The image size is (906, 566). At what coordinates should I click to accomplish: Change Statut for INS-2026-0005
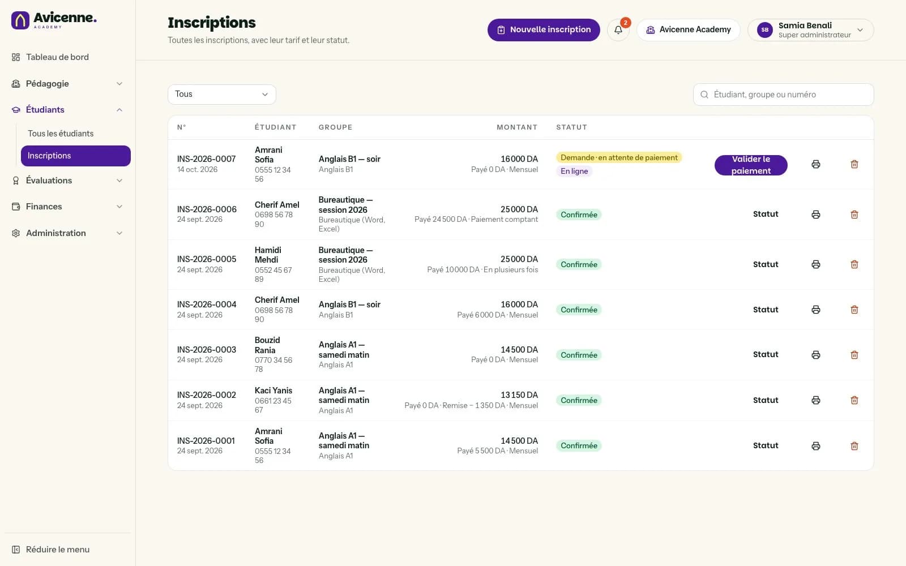pos(766,264)
